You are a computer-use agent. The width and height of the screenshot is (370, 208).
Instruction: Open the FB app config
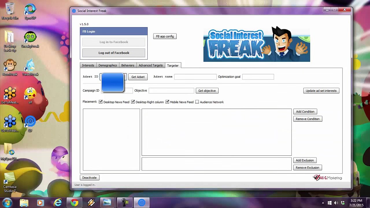pos(165,36)
